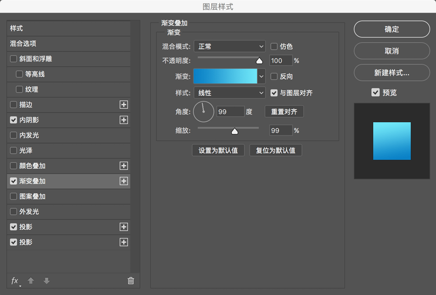Click the plus icon on the last 投影 row
The image size is (436, 295).
[124, 242]
